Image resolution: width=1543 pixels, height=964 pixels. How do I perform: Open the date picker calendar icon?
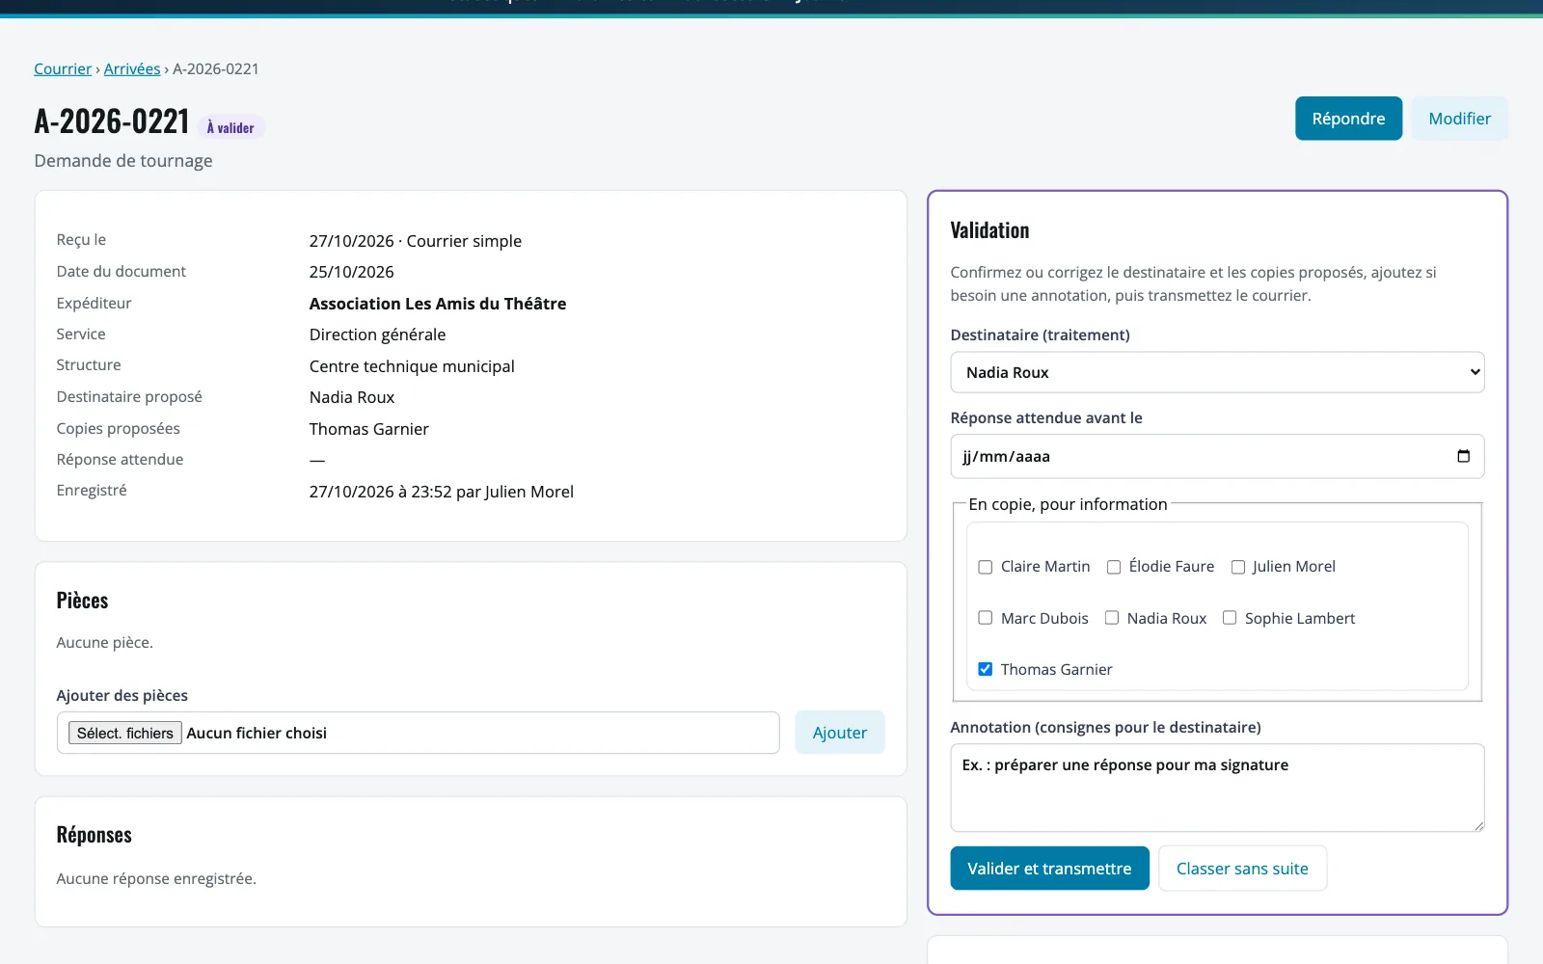1463,456
